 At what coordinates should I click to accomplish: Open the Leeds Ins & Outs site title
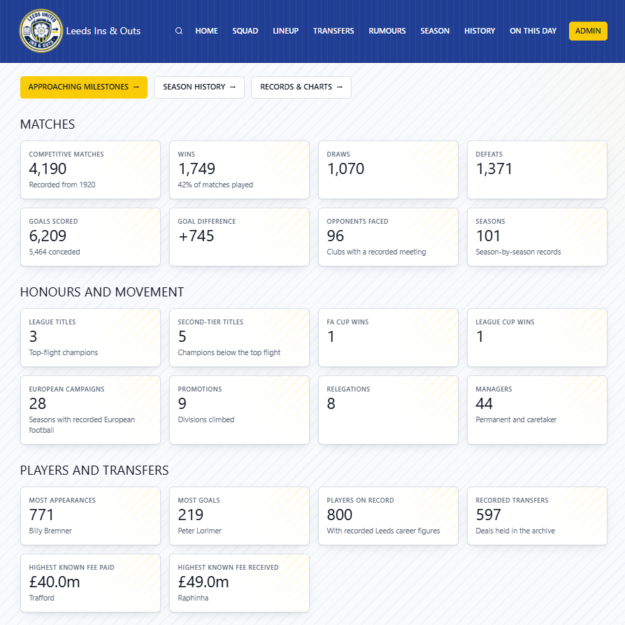coord(103,31)
